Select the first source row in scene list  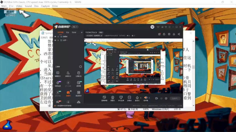68,36
